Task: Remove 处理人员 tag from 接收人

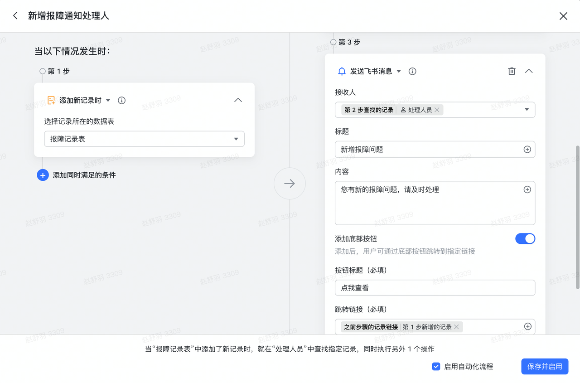Action: coord(437,110)
